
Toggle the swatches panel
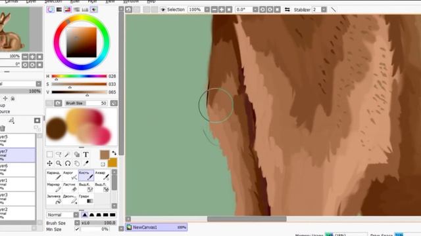tap(85, 10)
